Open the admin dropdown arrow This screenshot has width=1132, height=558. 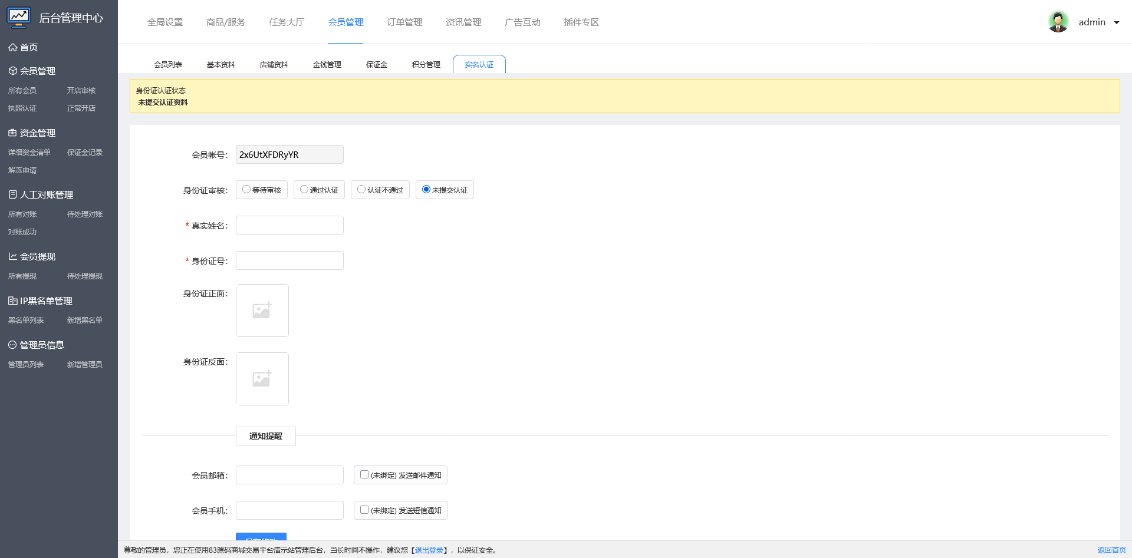1117,22
